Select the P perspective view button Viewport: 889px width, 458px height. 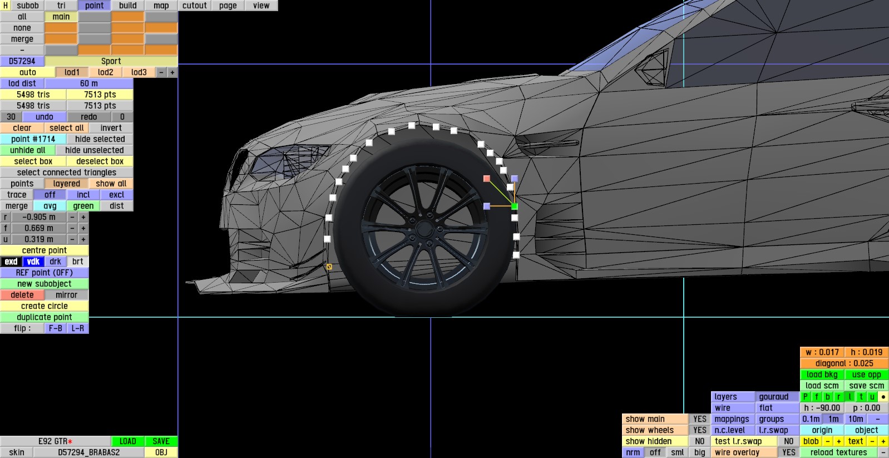(x=806, y=397)
